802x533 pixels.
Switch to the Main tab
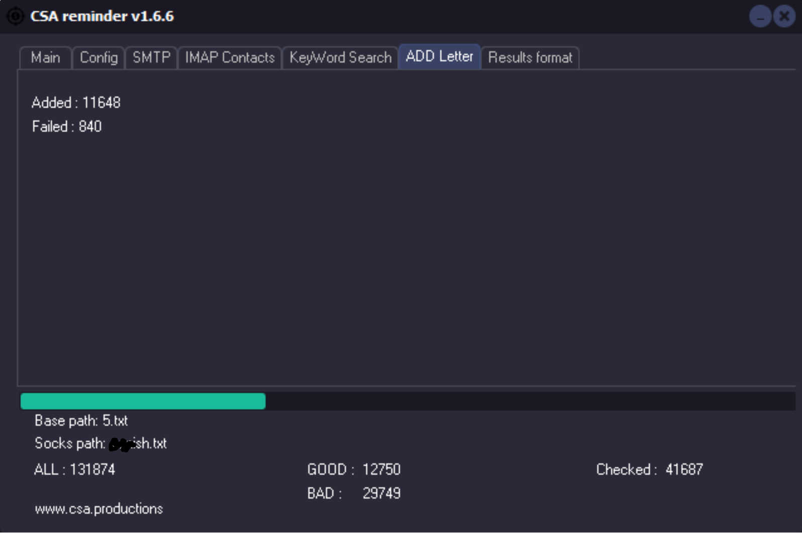(x=45, y=58)
